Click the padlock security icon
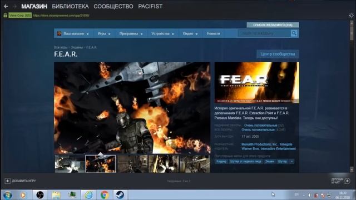 5,16
